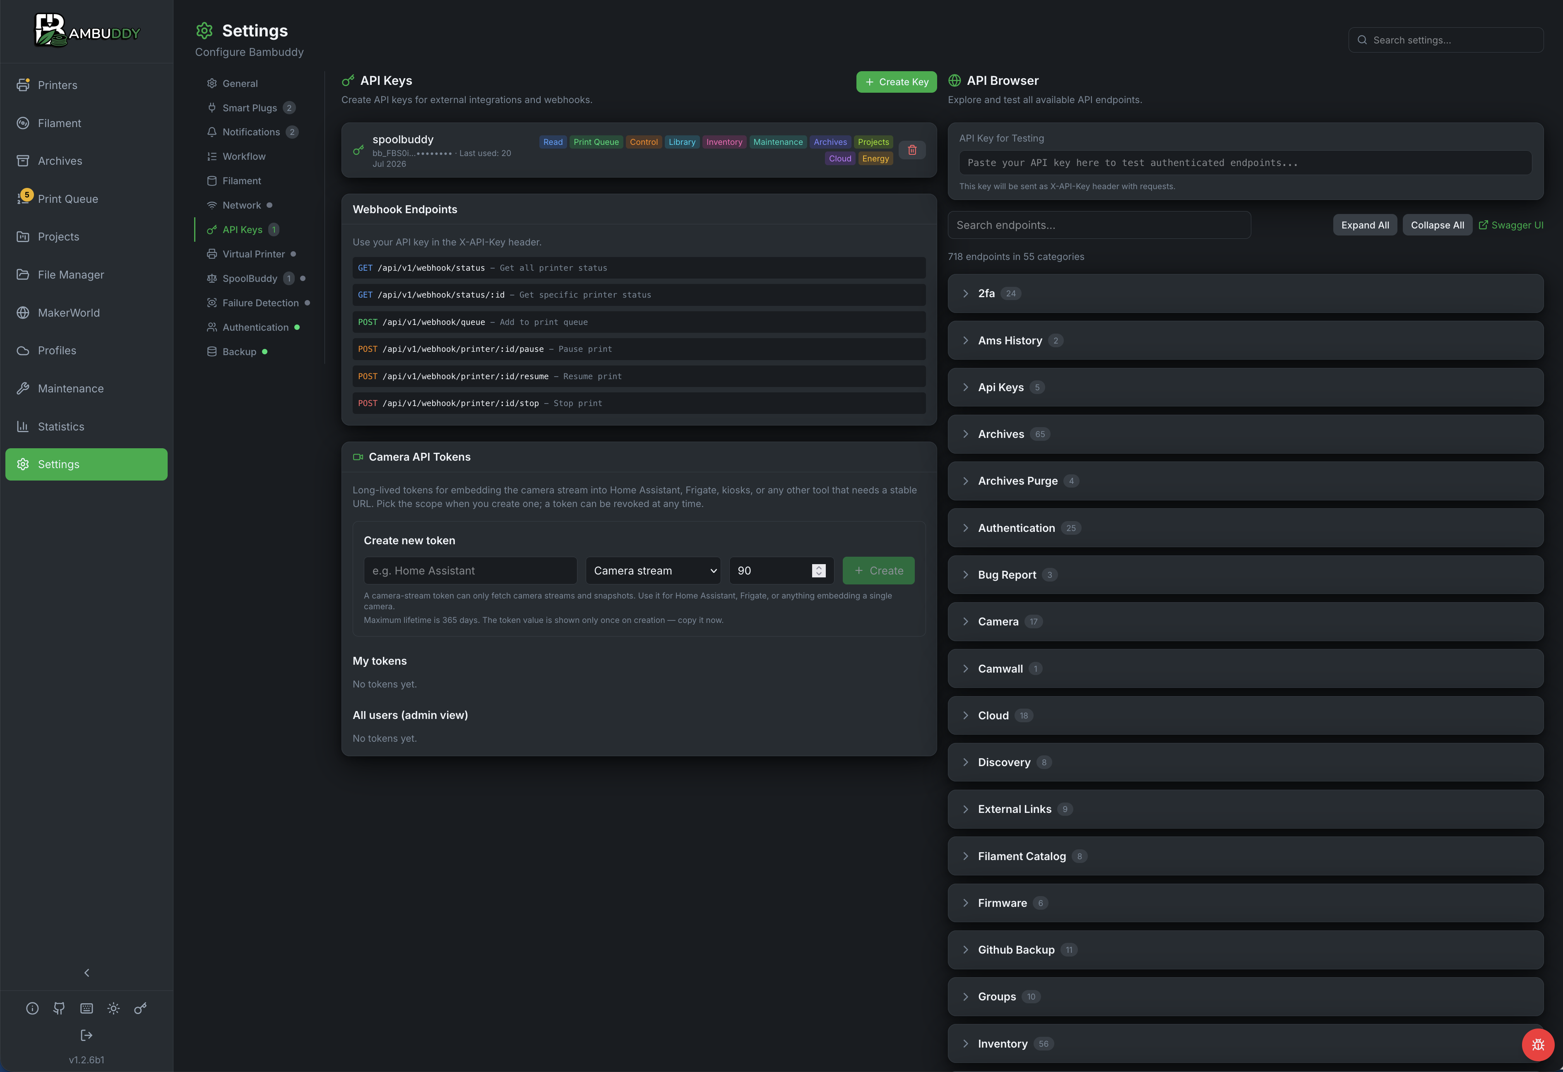
Task: Click the Camera API Tokens camera icon
Action: pos(358,457)
